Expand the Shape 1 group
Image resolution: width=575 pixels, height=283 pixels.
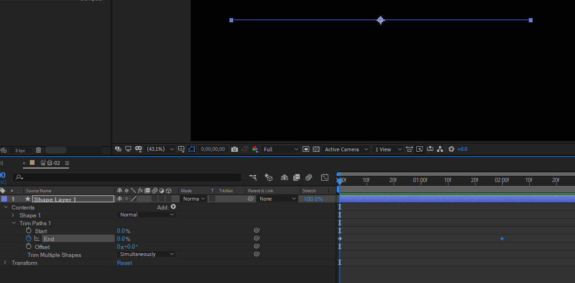[x=13, y=215]
